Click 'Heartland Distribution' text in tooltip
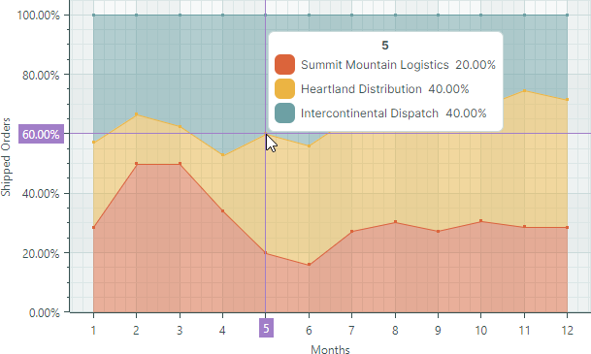 pyautogui.click(x=361, y=89)
